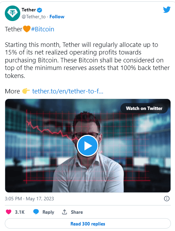This screenshot has height=231, width=175.
Task: Open the #Bitcoin hashtag
Action: pyautogui.click(x=43, y=29)
